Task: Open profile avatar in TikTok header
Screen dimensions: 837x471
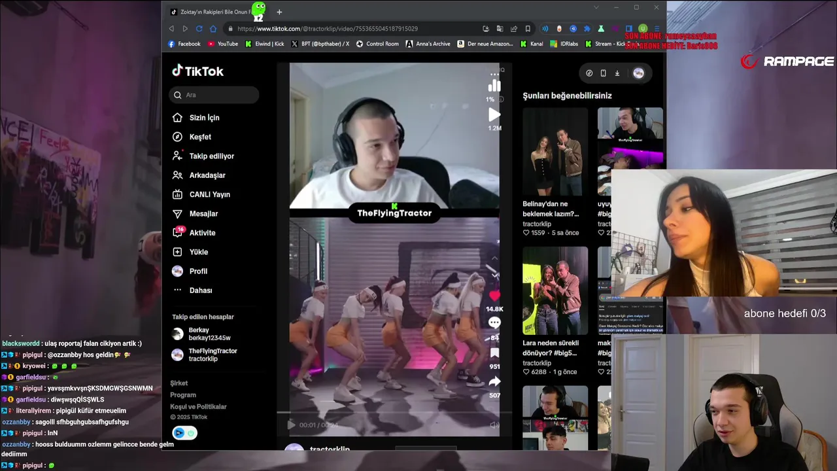Action: pyautogui.click(x=638, y=73)
